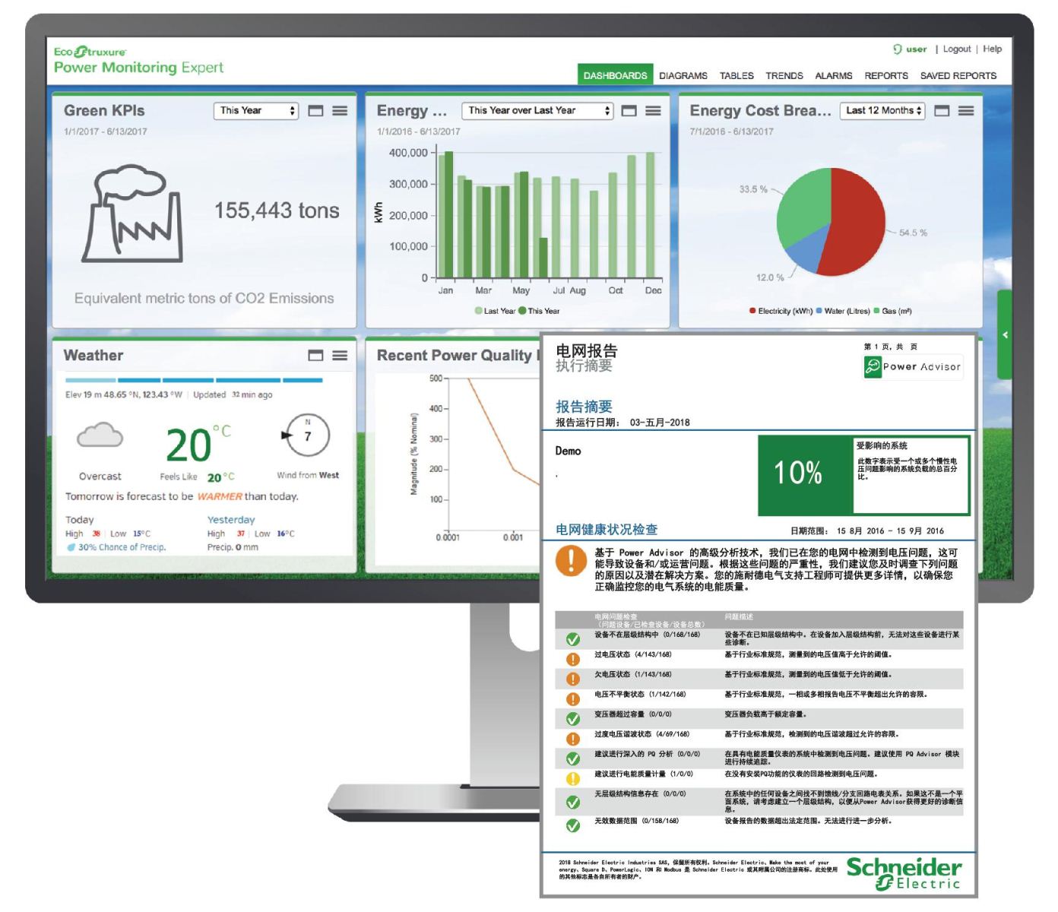Click the overcast cloud weather icon
The height and width of the screenshot is (912, 1058).
click(x=100, y=436)
